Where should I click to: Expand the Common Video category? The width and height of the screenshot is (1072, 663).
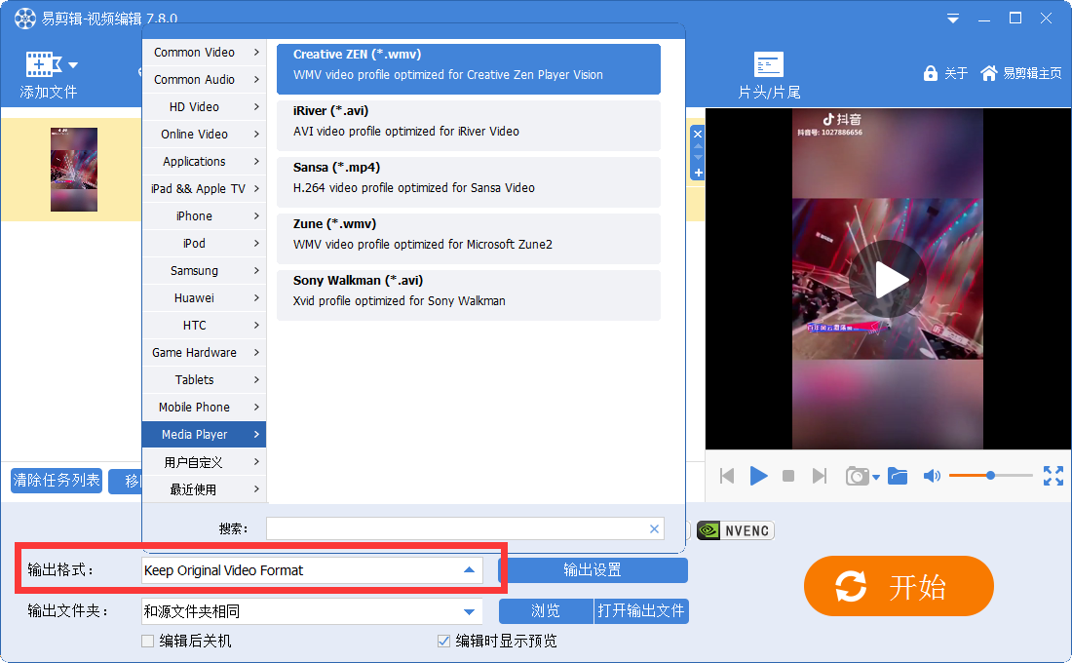pos(204,53)
